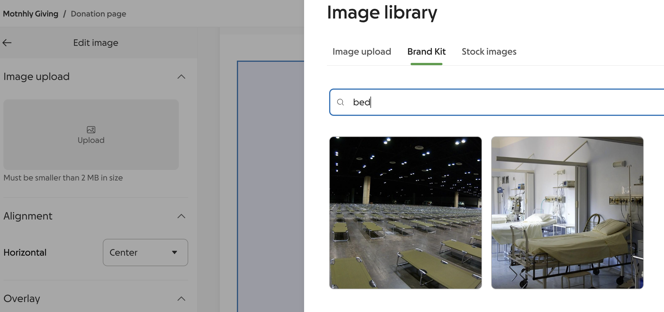Image resolution: width=664 pixels, height=312 pixels.
Task: Select the convention hall cots image
Action: click(x=405, y=213)
